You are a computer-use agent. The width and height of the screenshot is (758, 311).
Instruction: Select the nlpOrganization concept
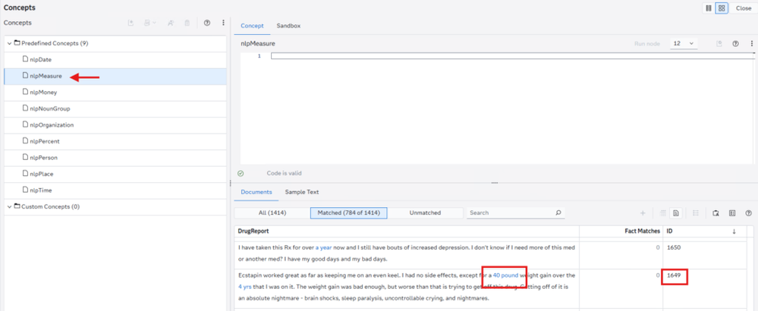click(115, 125)
